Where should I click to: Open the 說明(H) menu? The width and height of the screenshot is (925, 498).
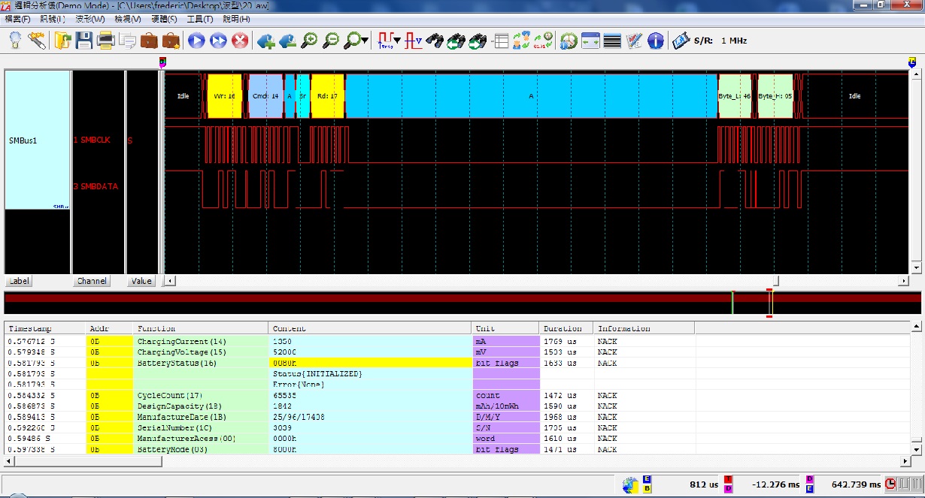(x=236, y=19)
